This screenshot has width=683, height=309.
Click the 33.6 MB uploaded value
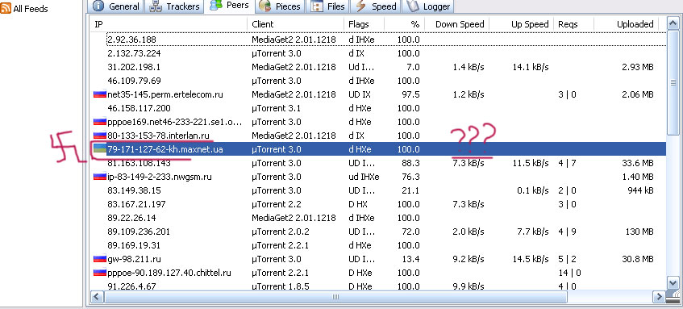(x=638, y=164)
